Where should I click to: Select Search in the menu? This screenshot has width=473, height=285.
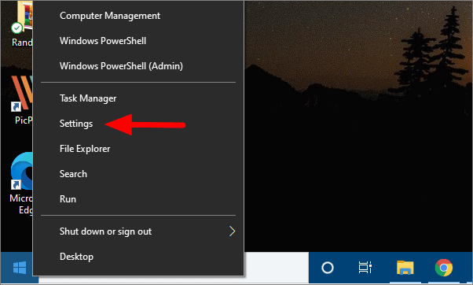click(137, 174)
